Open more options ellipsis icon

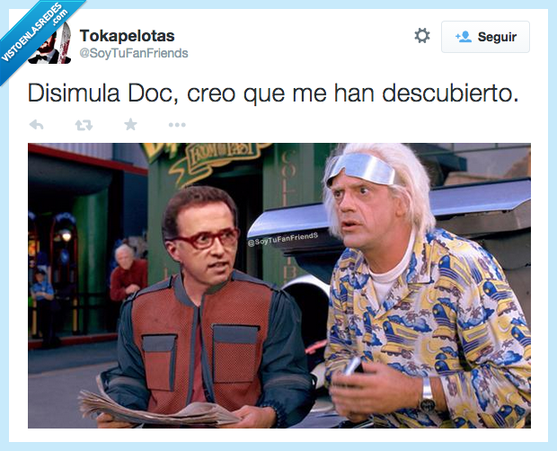(177, 125)
